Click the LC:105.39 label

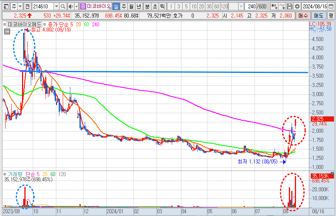click(320, 24)
